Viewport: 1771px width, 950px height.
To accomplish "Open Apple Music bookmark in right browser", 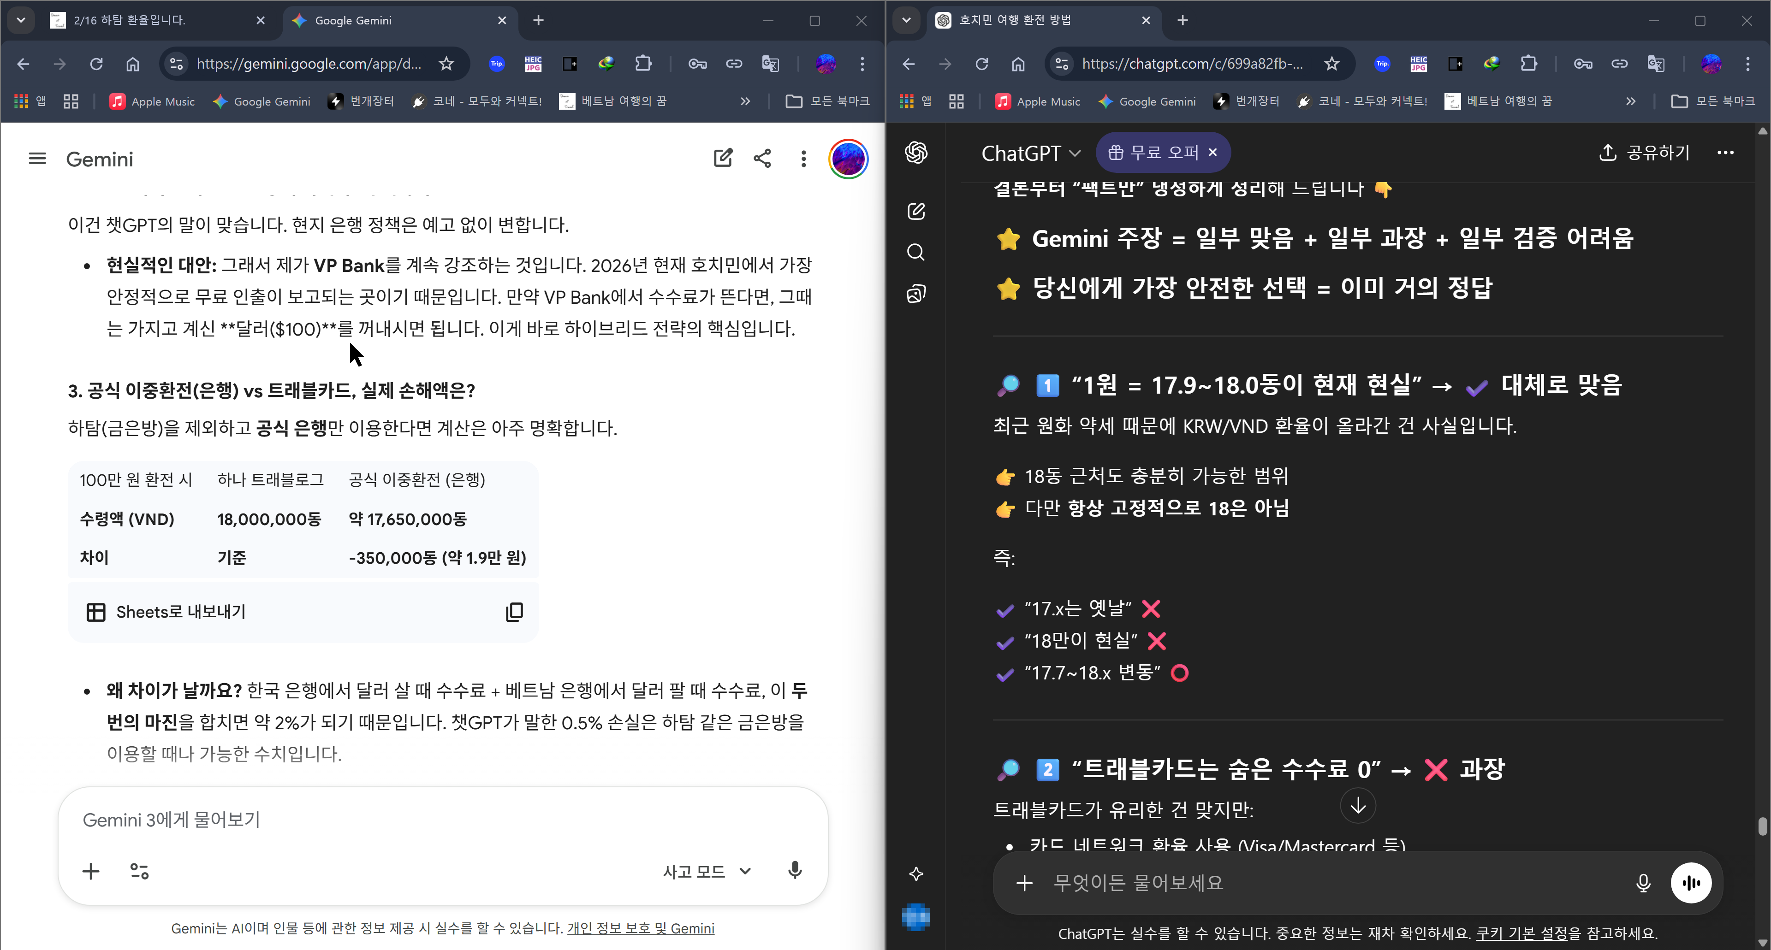I will click(1037, 102).
